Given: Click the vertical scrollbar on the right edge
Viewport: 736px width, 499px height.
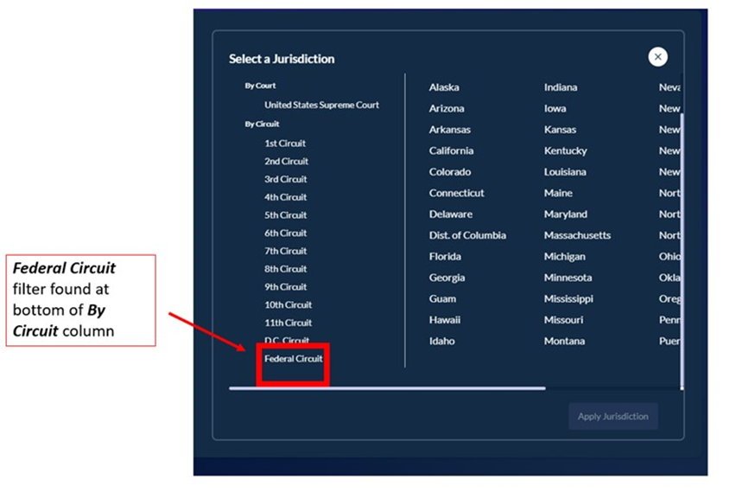Looking at the screenshot, I should pos(682,249).
